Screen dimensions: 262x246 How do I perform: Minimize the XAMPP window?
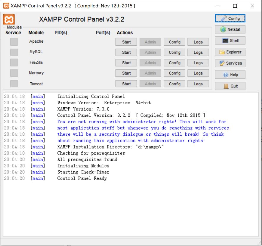(217, 6)
